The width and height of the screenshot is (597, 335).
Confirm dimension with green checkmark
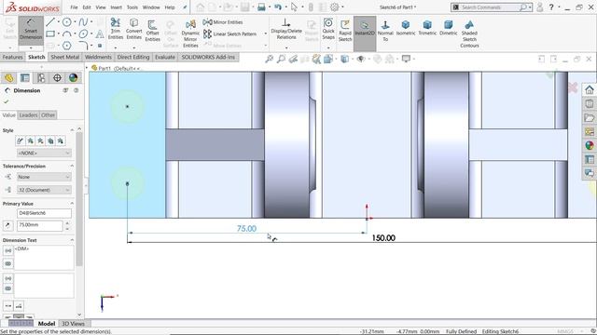coord(7,101)
